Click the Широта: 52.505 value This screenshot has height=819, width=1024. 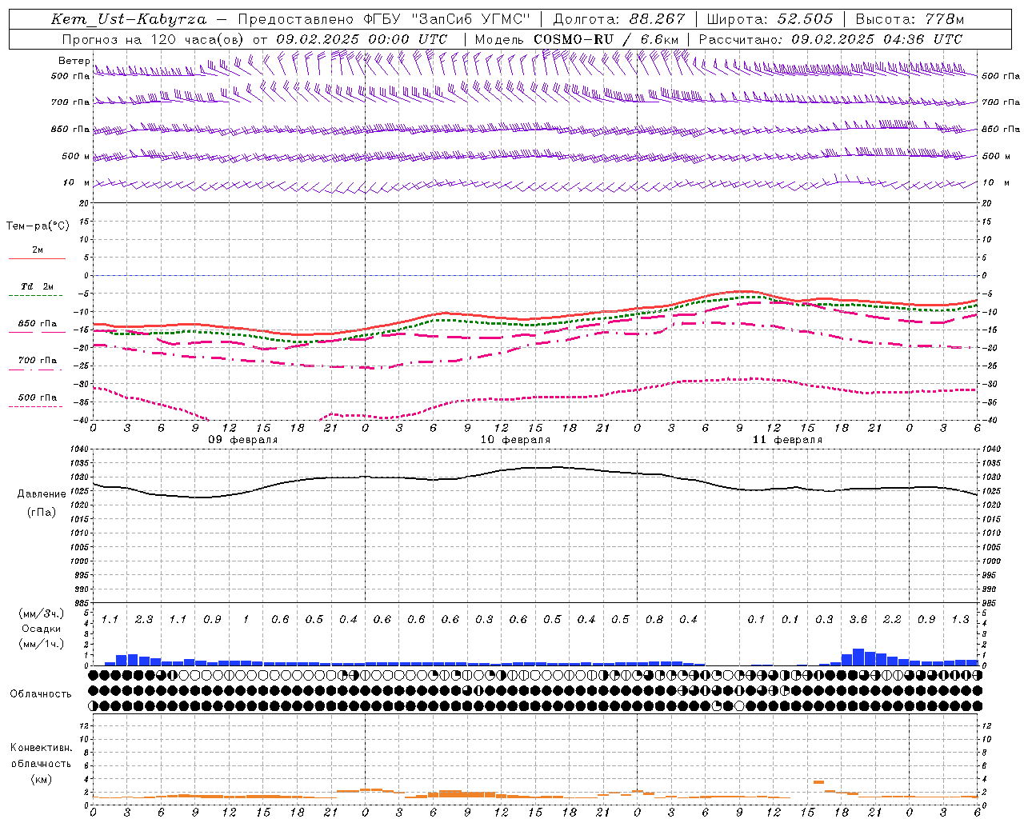(770, 19)
